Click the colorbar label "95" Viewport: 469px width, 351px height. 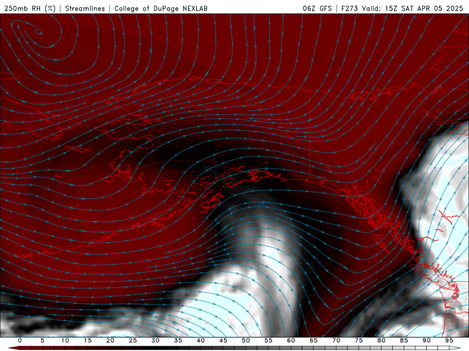click(x=449, y=340)
